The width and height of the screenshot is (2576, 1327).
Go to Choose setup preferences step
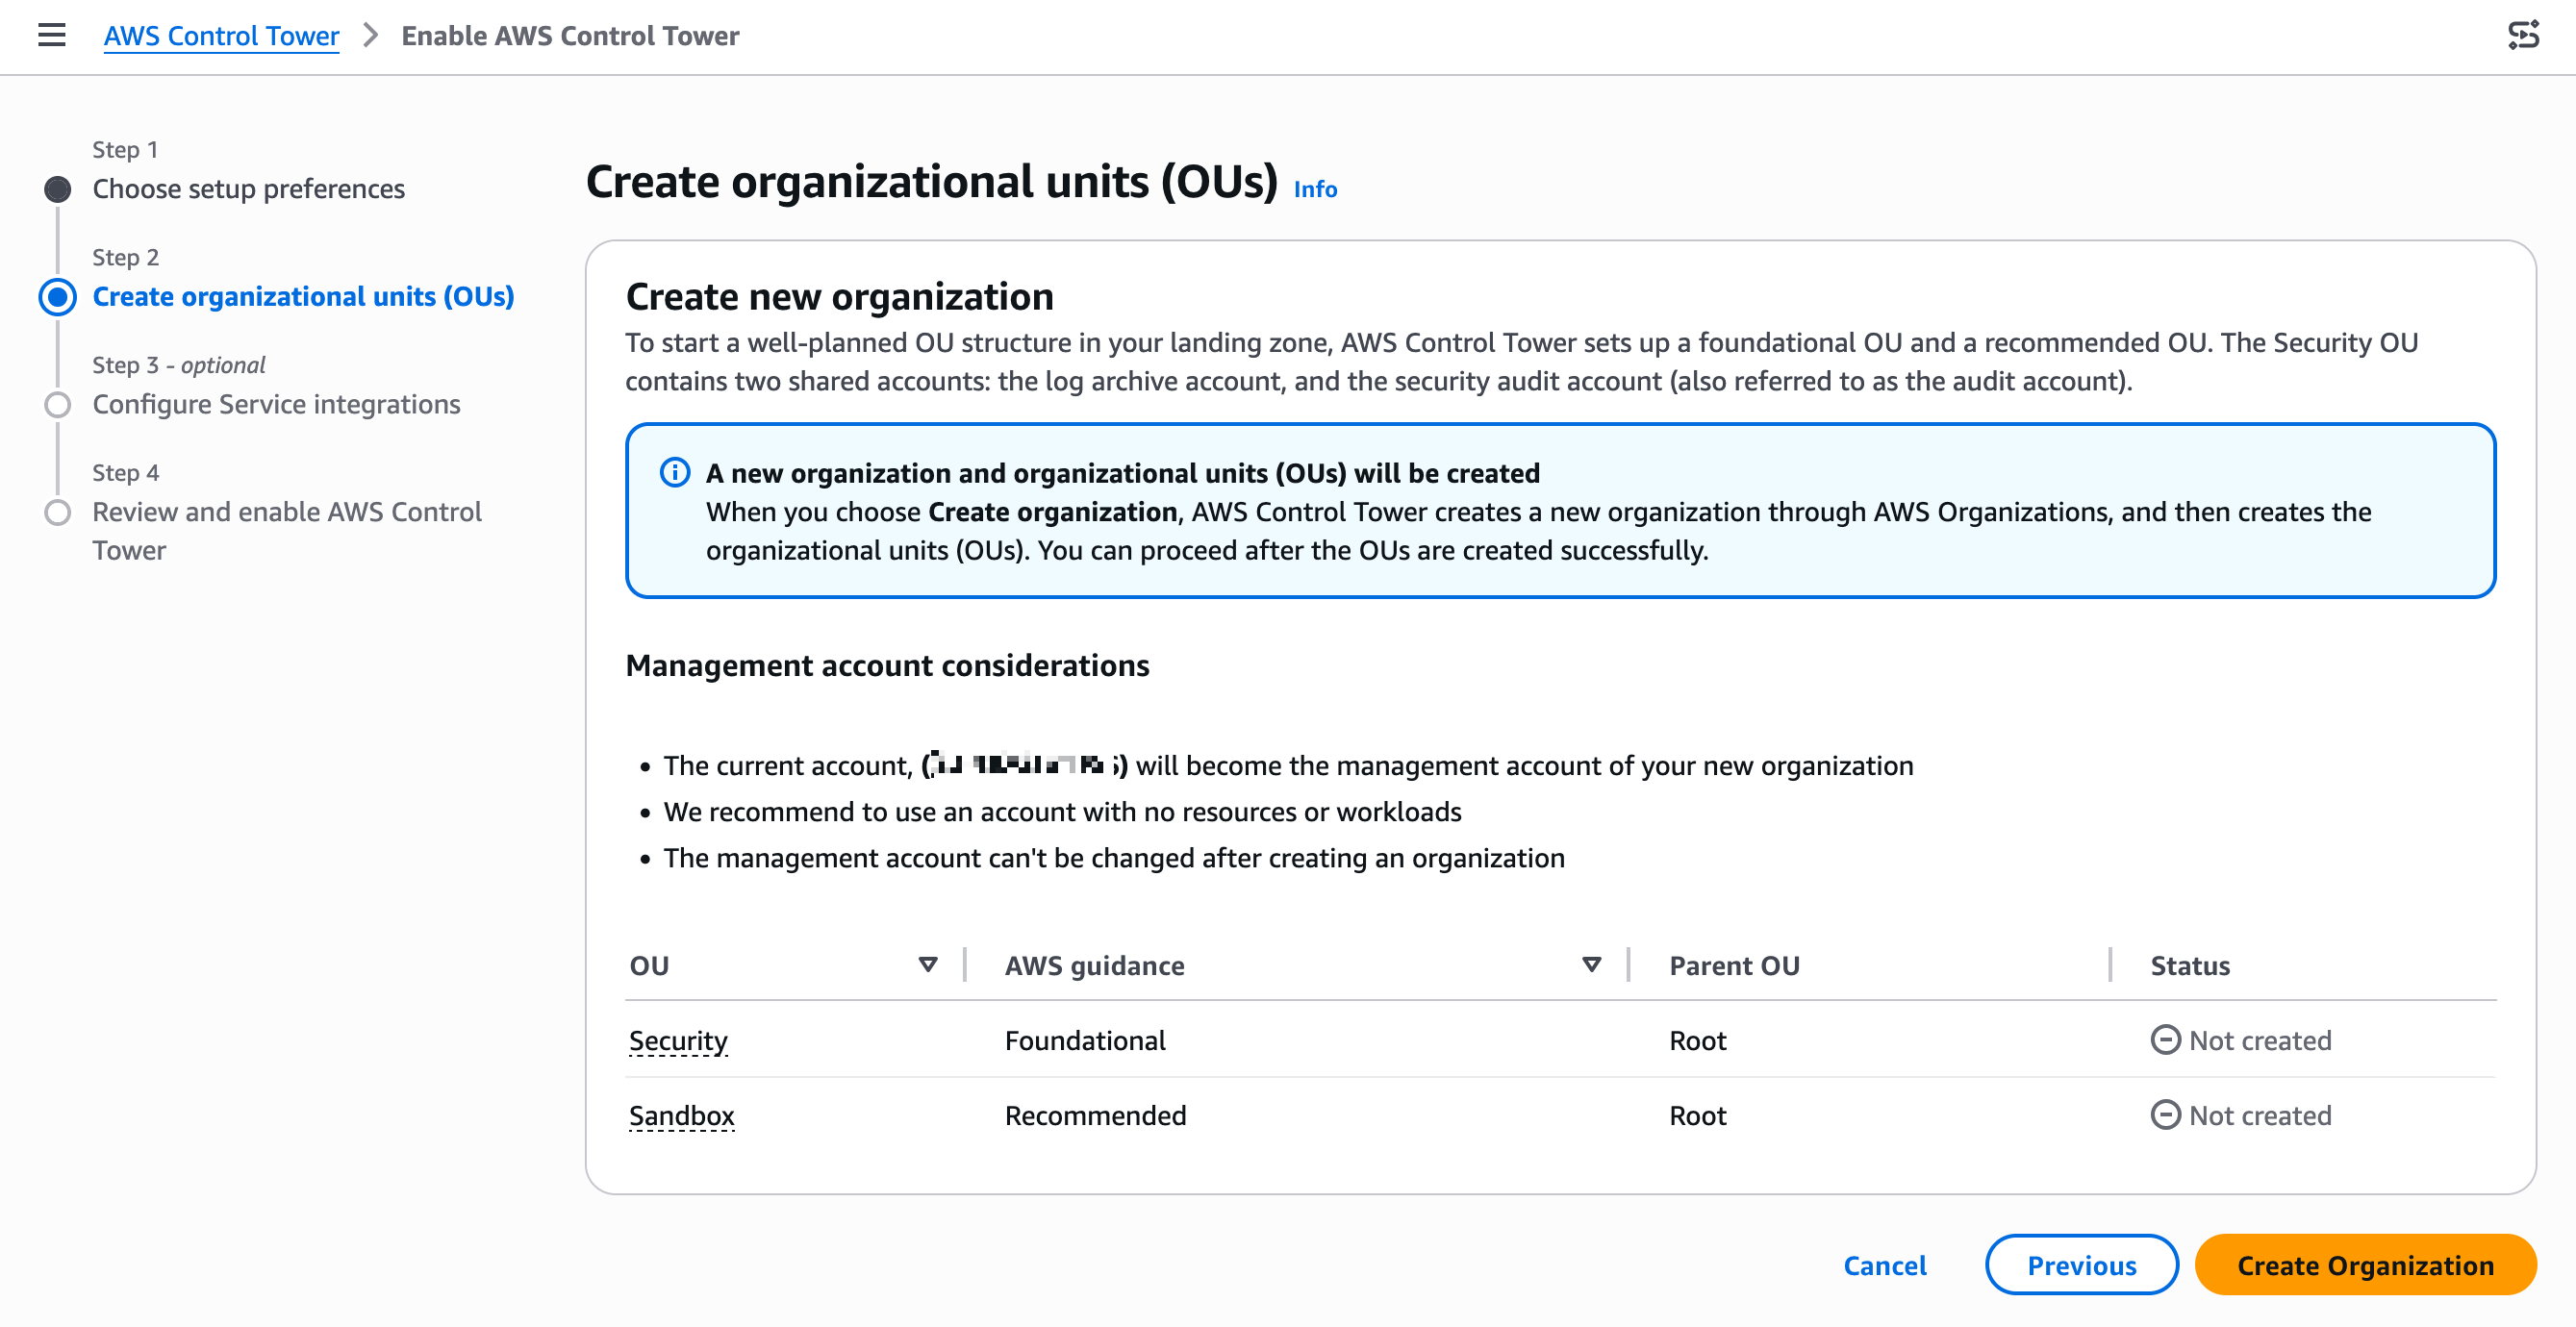click(248, 189)
